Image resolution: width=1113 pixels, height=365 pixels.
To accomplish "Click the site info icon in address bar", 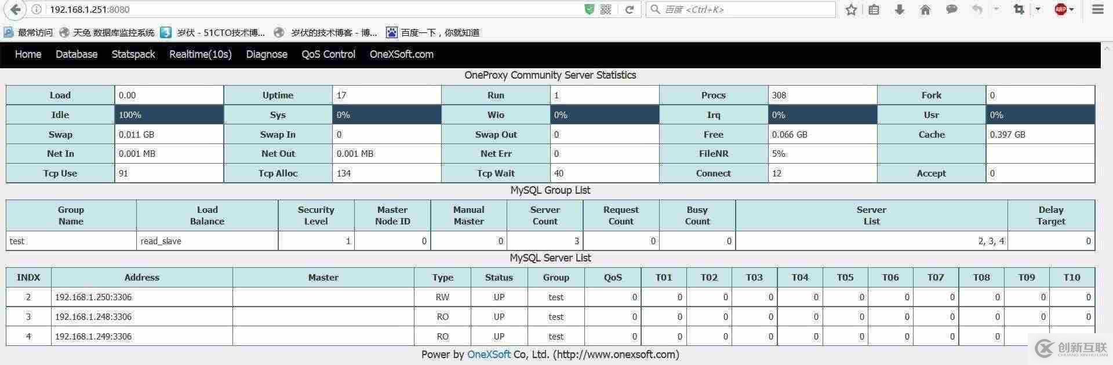I will [x=36, y=9].
